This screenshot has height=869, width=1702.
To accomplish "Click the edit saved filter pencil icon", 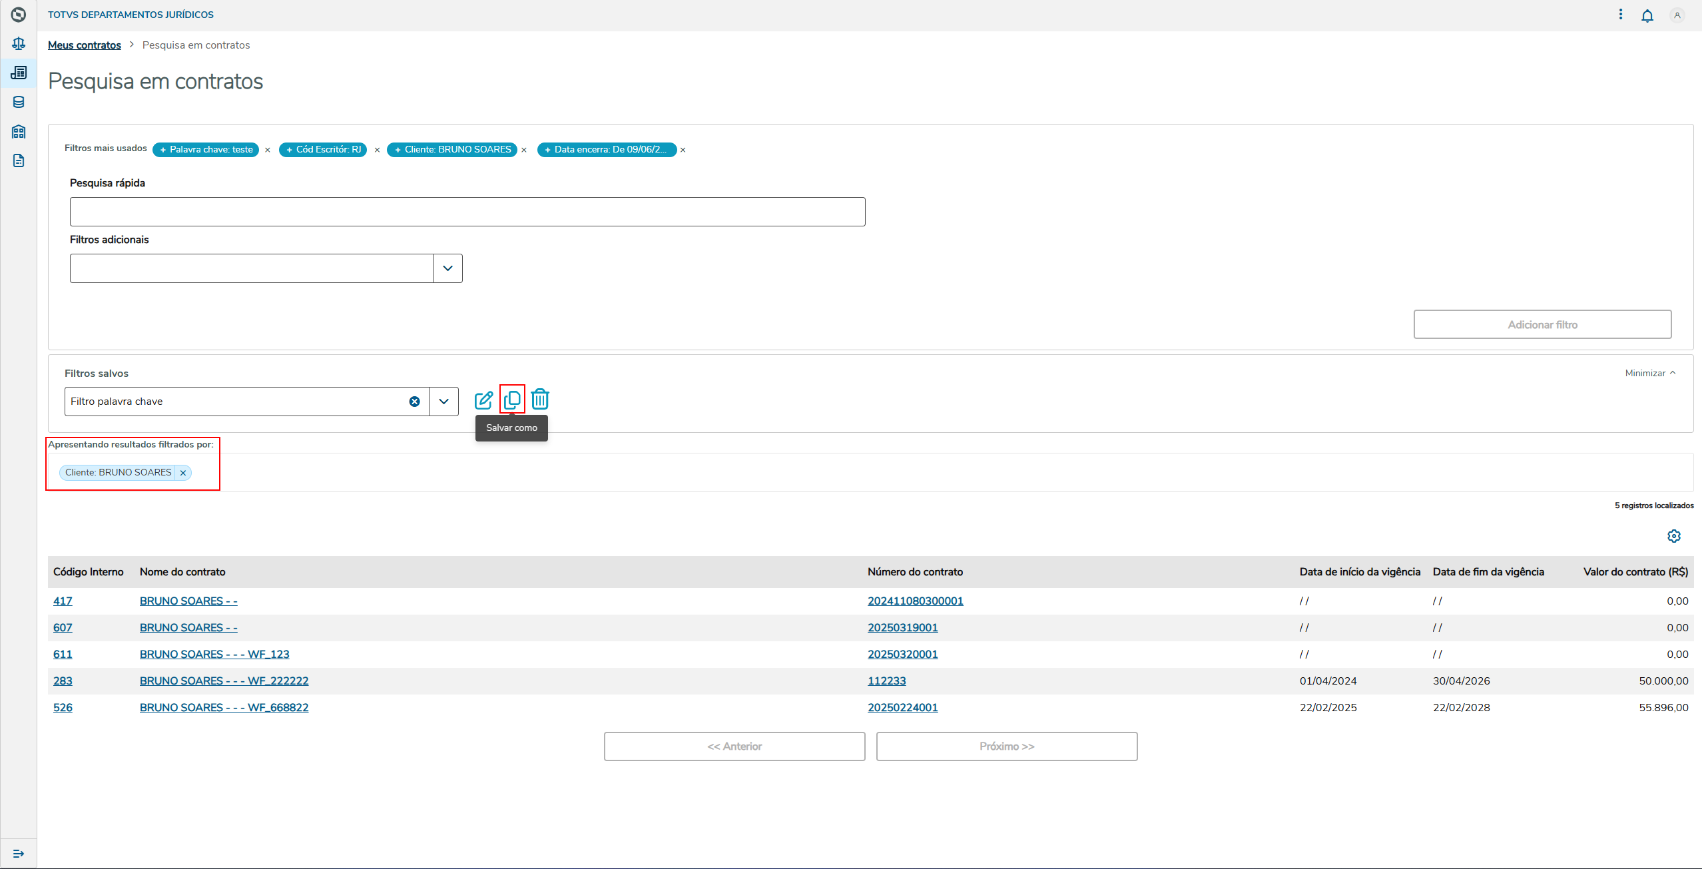I will click(483, 400).
